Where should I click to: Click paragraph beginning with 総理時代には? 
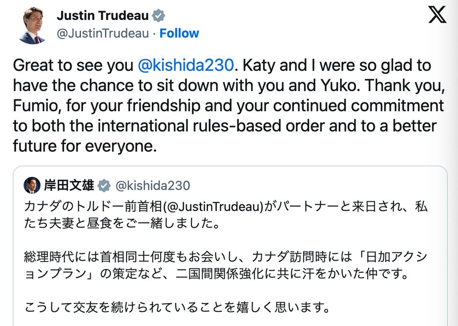[225, 256]
